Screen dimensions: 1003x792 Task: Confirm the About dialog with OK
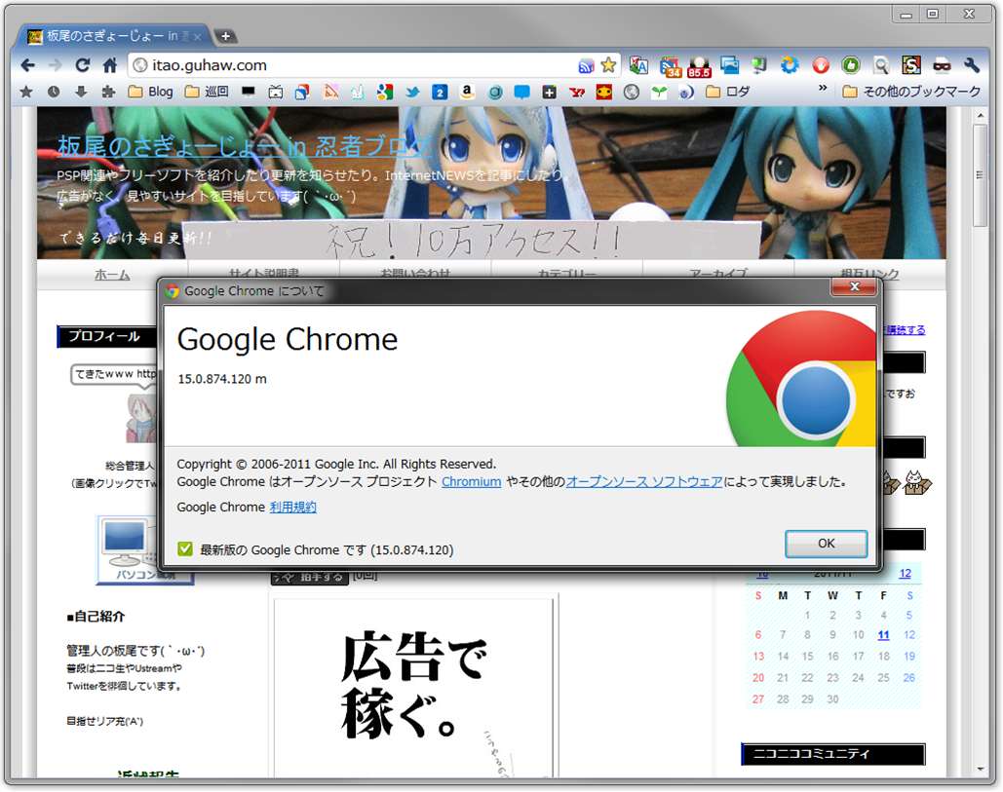pyautogui.click(x=826, y=544)
